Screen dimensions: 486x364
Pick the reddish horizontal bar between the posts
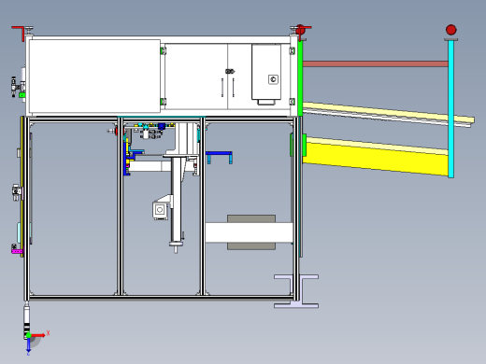[375, 64]
